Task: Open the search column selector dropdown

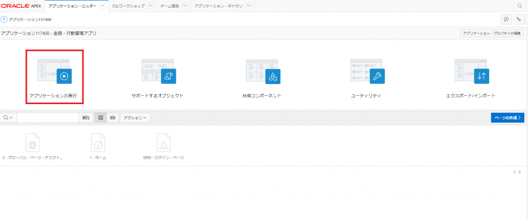Action: click(x=8, y=117)
